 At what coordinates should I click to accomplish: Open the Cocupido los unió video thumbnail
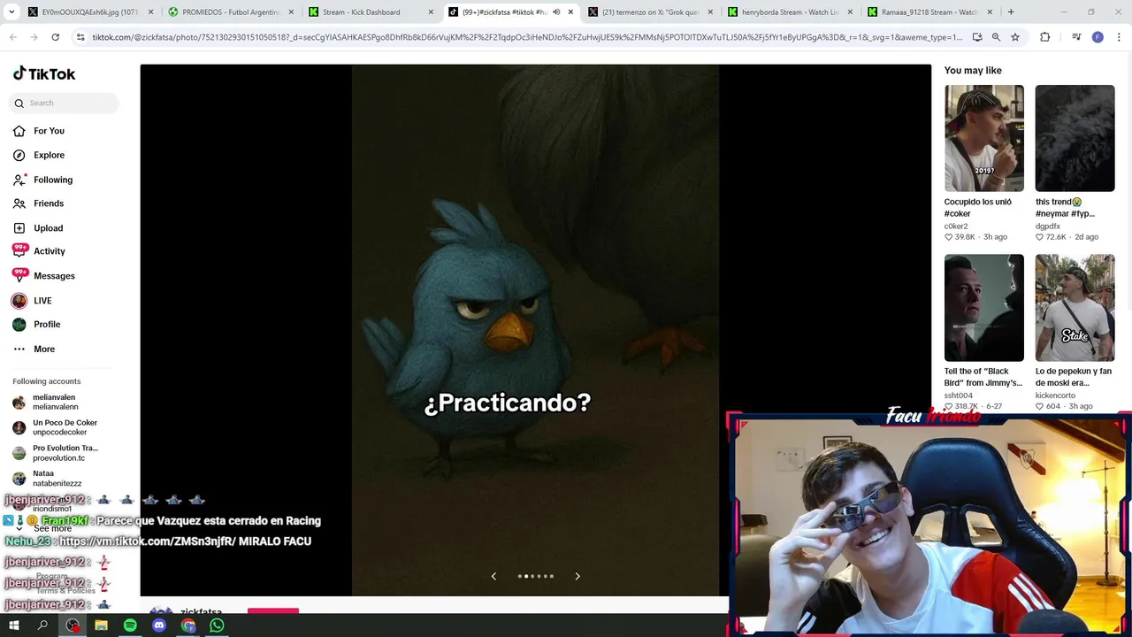(983, 138)
